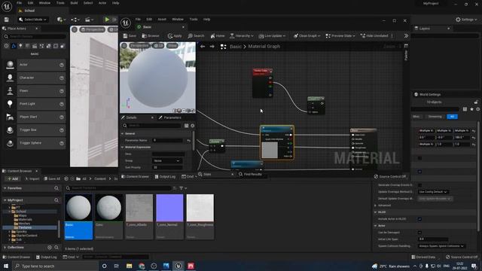Click the search icon in MyProject header

[x=56, y=200]
